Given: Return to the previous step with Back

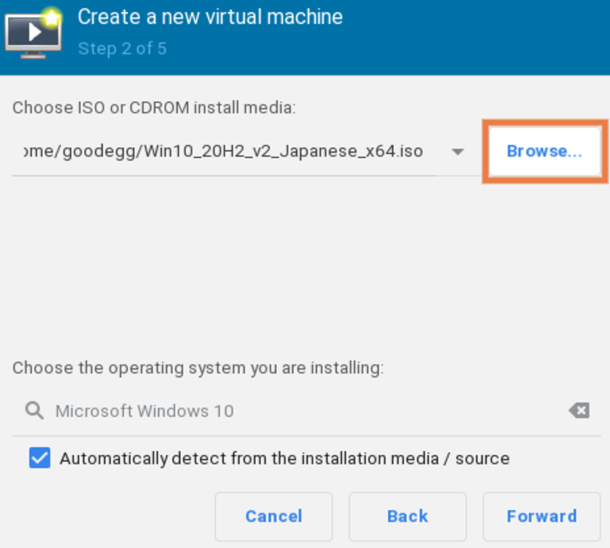Looking at the screenshot, I should [x=408, y=516].
